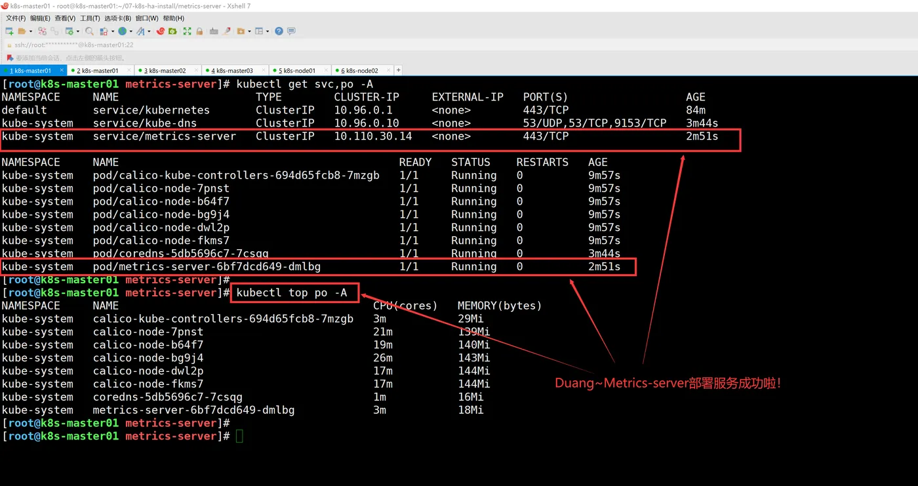The image size is (918, 486).
Task: Click the '29Mi' memory value
Action: [x=471, y=319]
